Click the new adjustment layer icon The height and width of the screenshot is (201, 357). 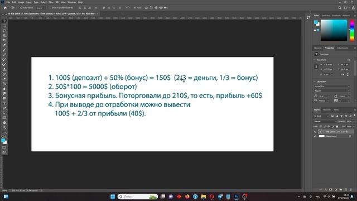(336, 190)
